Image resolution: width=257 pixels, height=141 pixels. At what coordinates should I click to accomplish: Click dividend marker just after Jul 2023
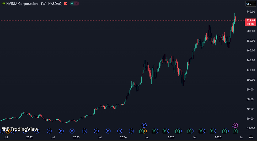point(108,131)
